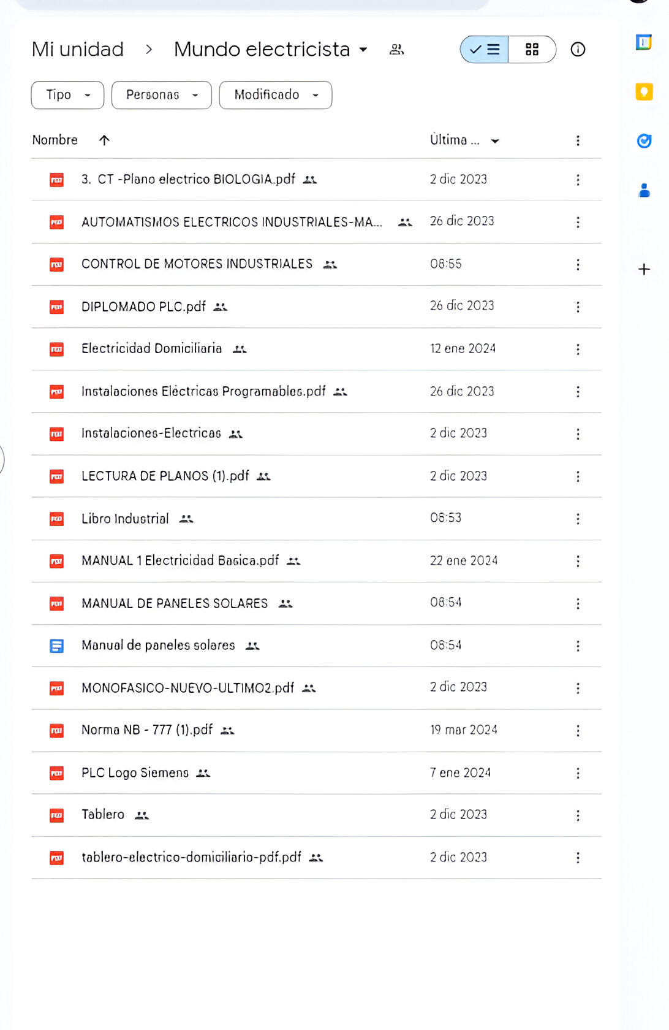Open more actions for Libro Industrial
The image size is (669, 1030).
[578, 519]
